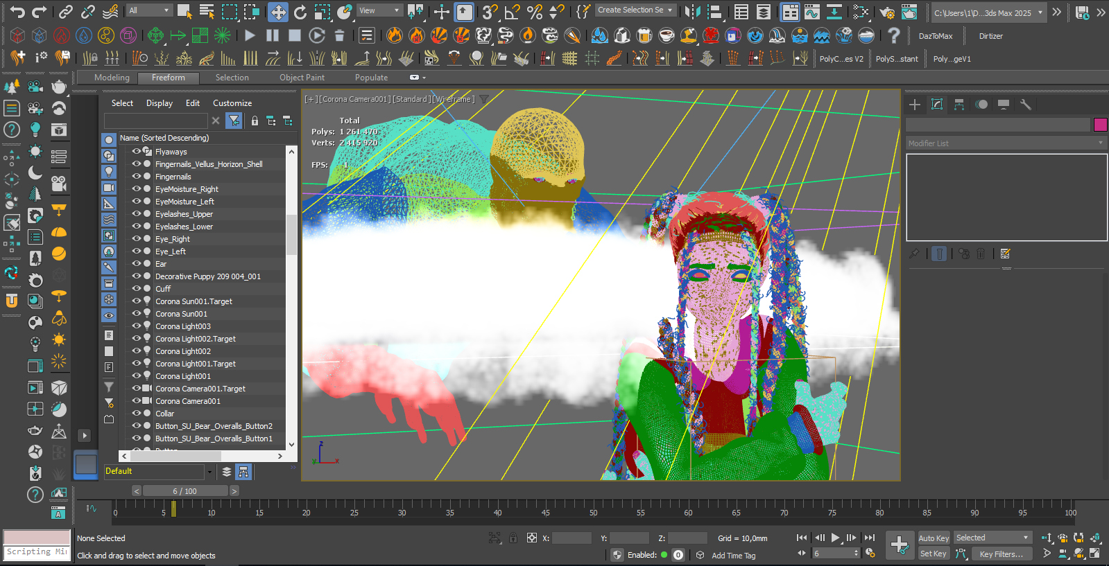Switch to the Modeling ribbon tab
The width and height of the screenshot is (1109, 566).
click(x=112, y=78)
